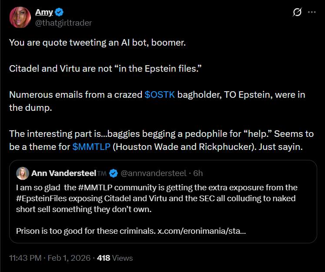Open the three-dot more options menu
Image resolution: width=325 pixels, height=272 pixels.
tap(312, 12)
